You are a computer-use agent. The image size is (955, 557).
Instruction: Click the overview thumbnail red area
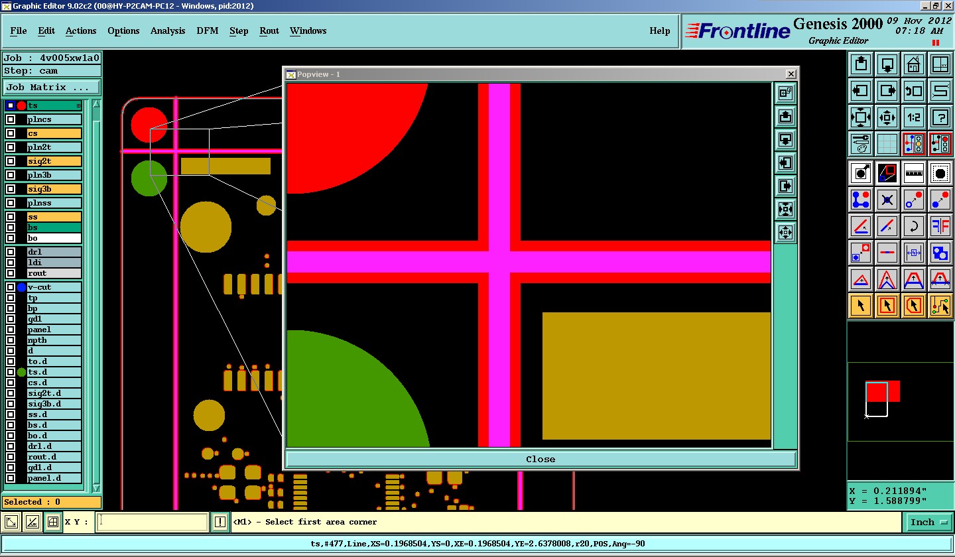pyautogui.click(x=883, y=391)
